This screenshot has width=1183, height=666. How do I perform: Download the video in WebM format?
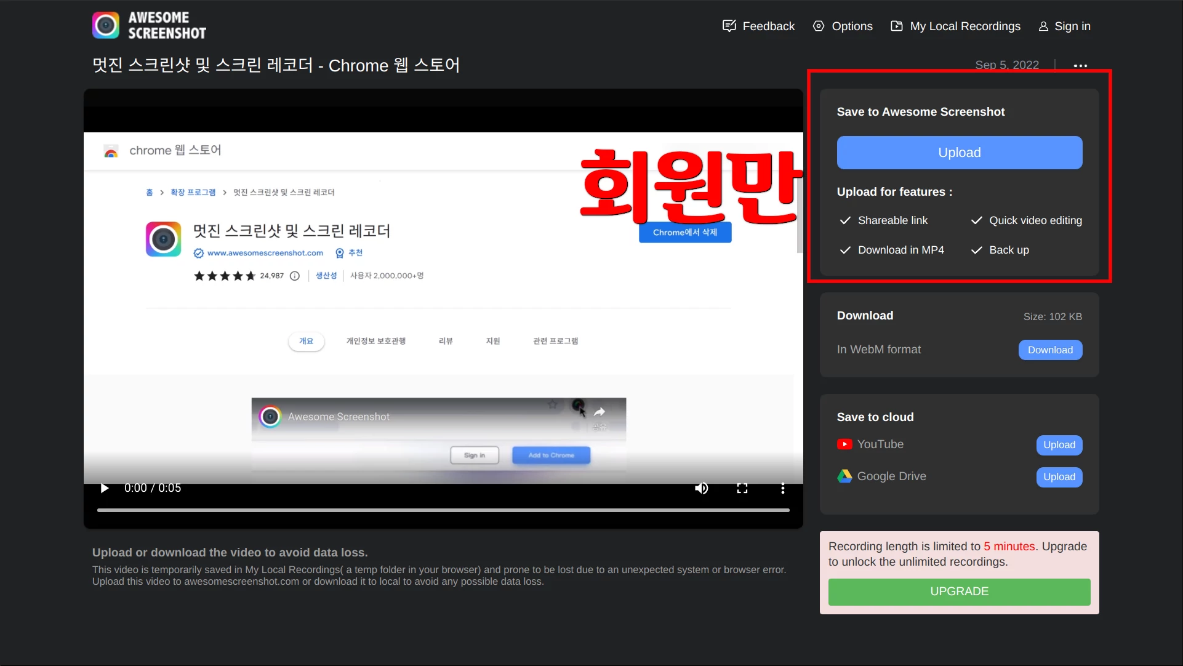pyautogui.click(x=1049, y=350)
